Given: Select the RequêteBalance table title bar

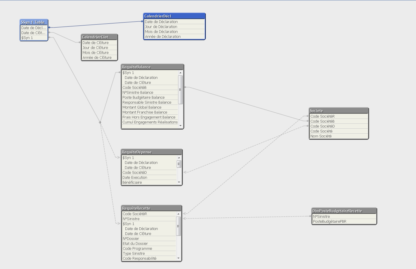Looking at the screenshot, I should tap(152, 67).
